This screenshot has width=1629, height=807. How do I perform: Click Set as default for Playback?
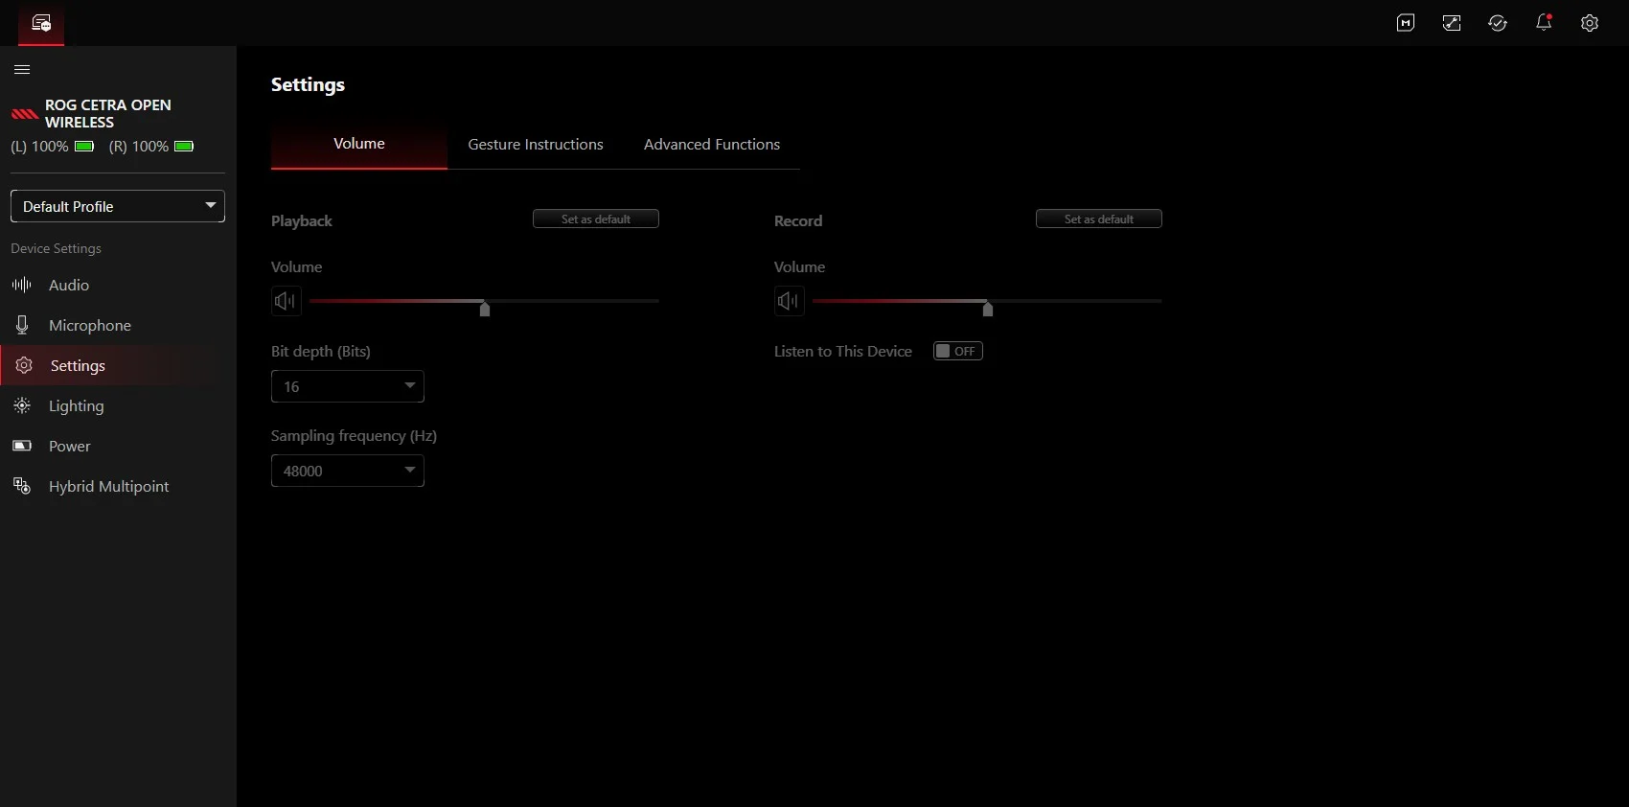(x=596, y=219)
